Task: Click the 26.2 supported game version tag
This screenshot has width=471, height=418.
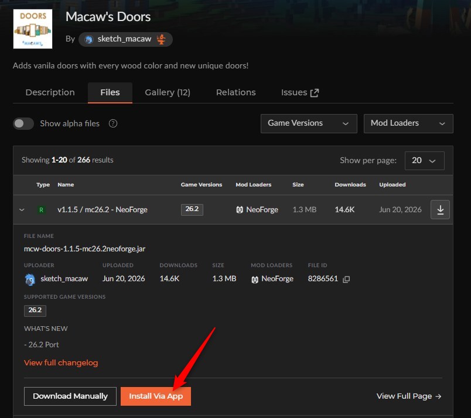Action: coord(35,310)
